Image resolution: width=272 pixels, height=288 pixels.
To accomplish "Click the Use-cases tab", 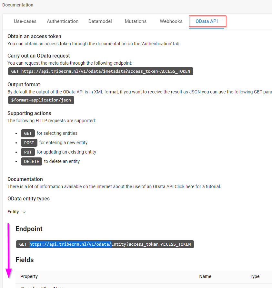I will pos(25,21).
